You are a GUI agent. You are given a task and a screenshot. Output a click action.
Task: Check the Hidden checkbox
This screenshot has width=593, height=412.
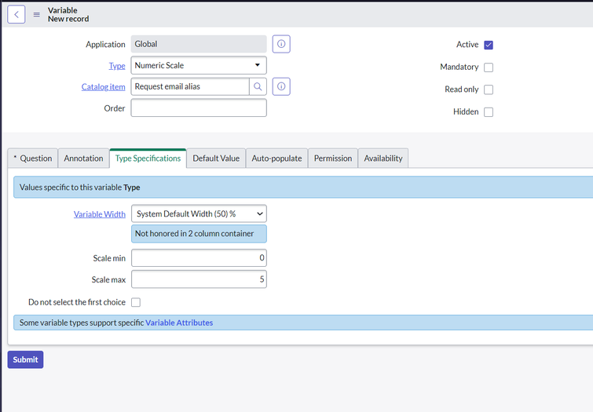[x=489, y=112]
